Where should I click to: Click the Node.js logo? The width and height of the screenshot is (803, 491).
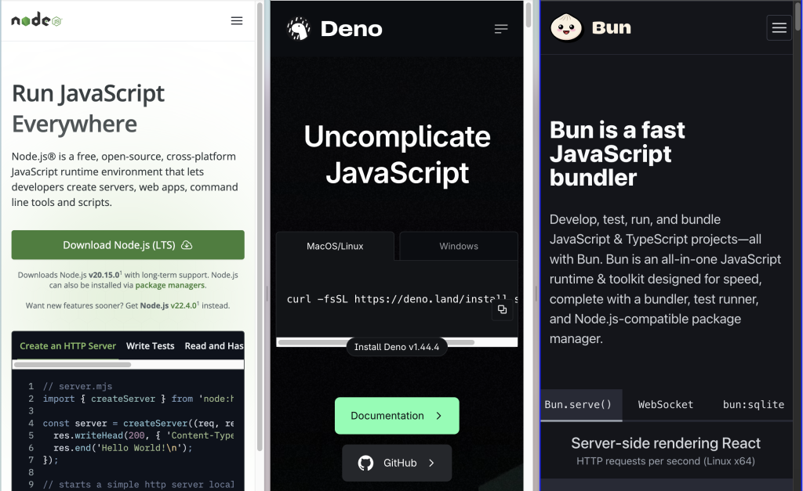point(36,20)
